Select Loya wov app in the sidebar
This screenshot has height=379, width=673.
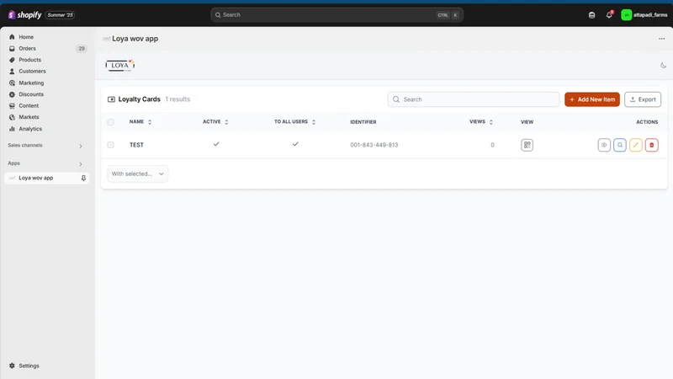[36, 178]
